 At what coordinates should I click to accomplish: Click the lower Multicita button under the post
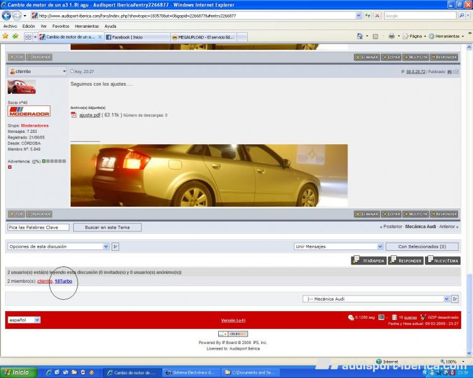click(416, 214)
